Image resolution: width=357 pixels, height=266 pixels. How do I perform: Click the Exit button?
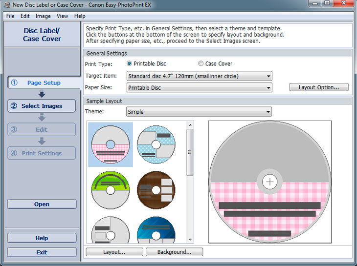42,252
